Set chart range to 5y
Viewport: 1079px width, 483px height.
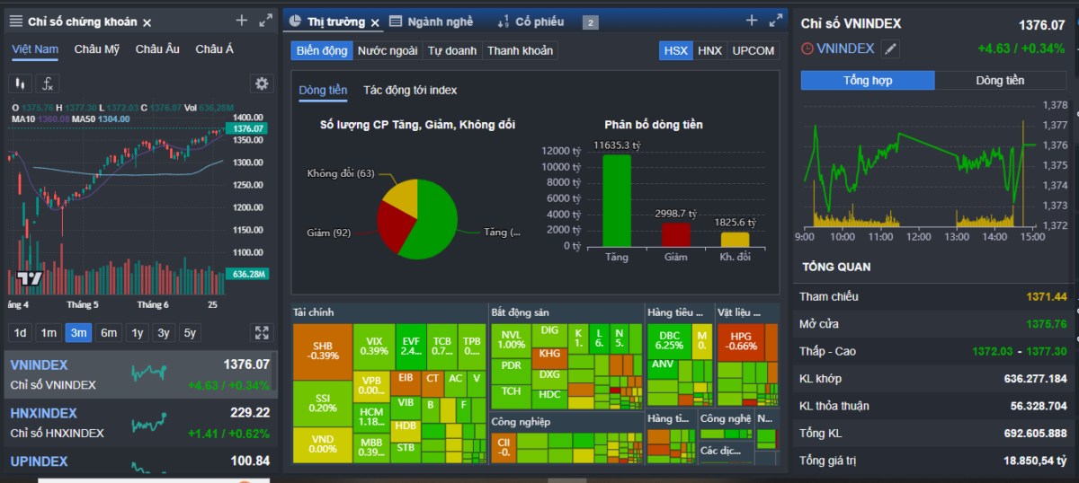pyautogui.click(x=190, y=332)
